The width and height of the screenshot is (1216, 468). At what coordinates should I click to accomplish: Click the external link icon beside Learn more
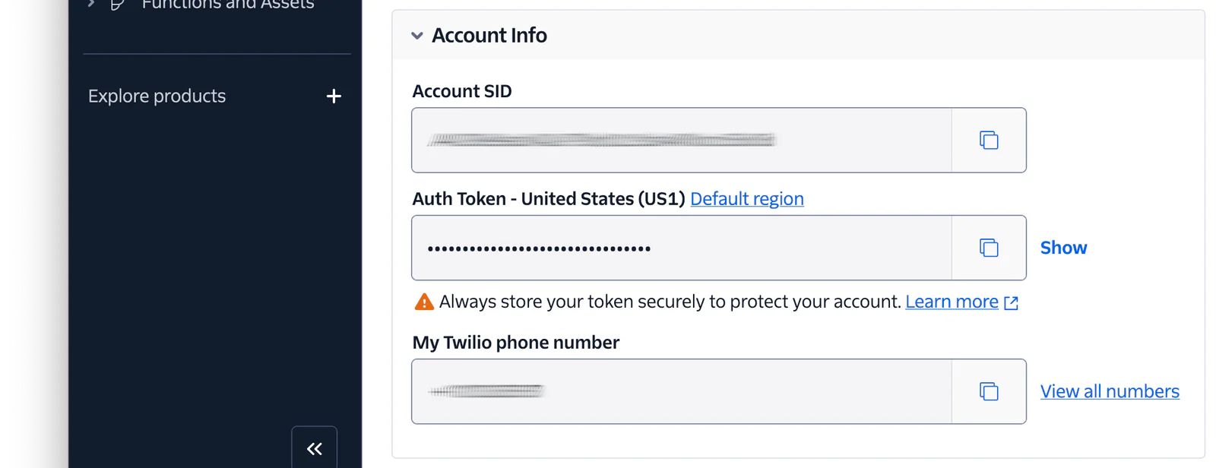tap(1011, 302)
